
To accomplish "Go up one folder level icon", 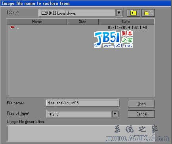I will [x=133, y=13].
